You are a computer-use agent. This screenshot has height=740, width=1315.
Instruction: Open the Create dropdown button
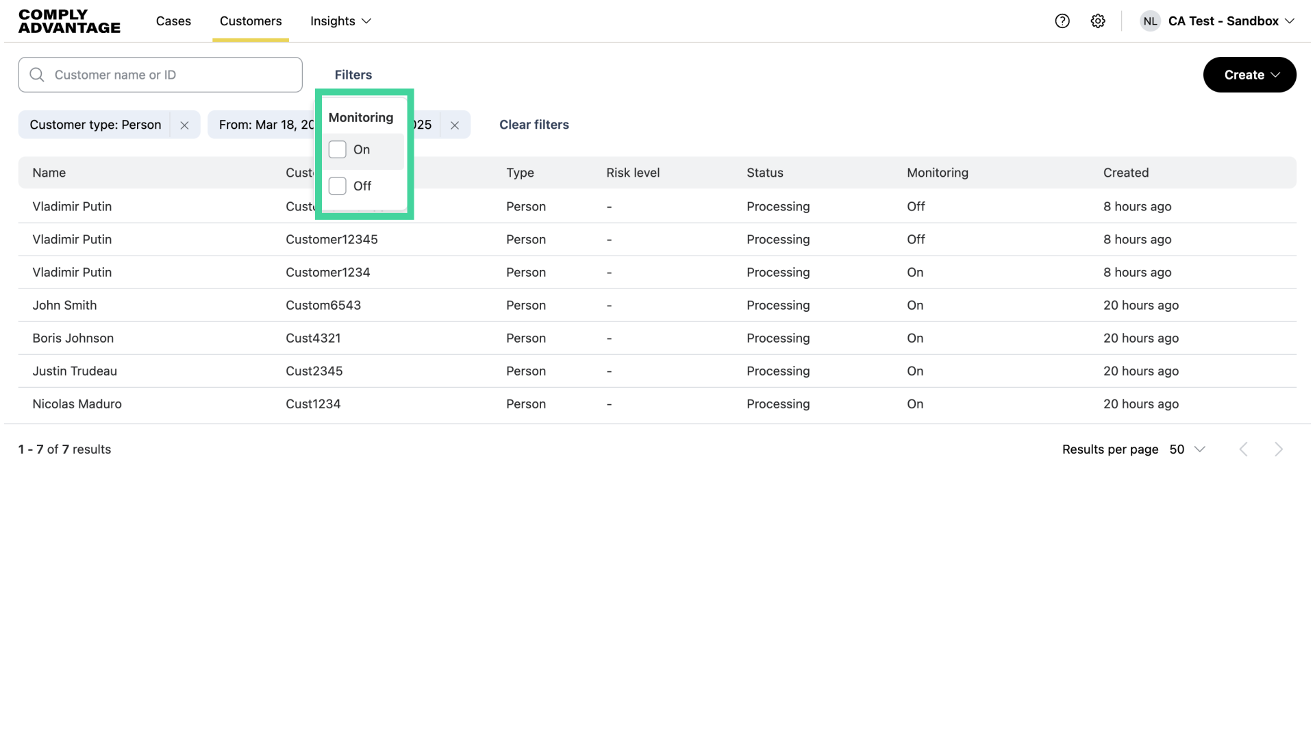1249,75
